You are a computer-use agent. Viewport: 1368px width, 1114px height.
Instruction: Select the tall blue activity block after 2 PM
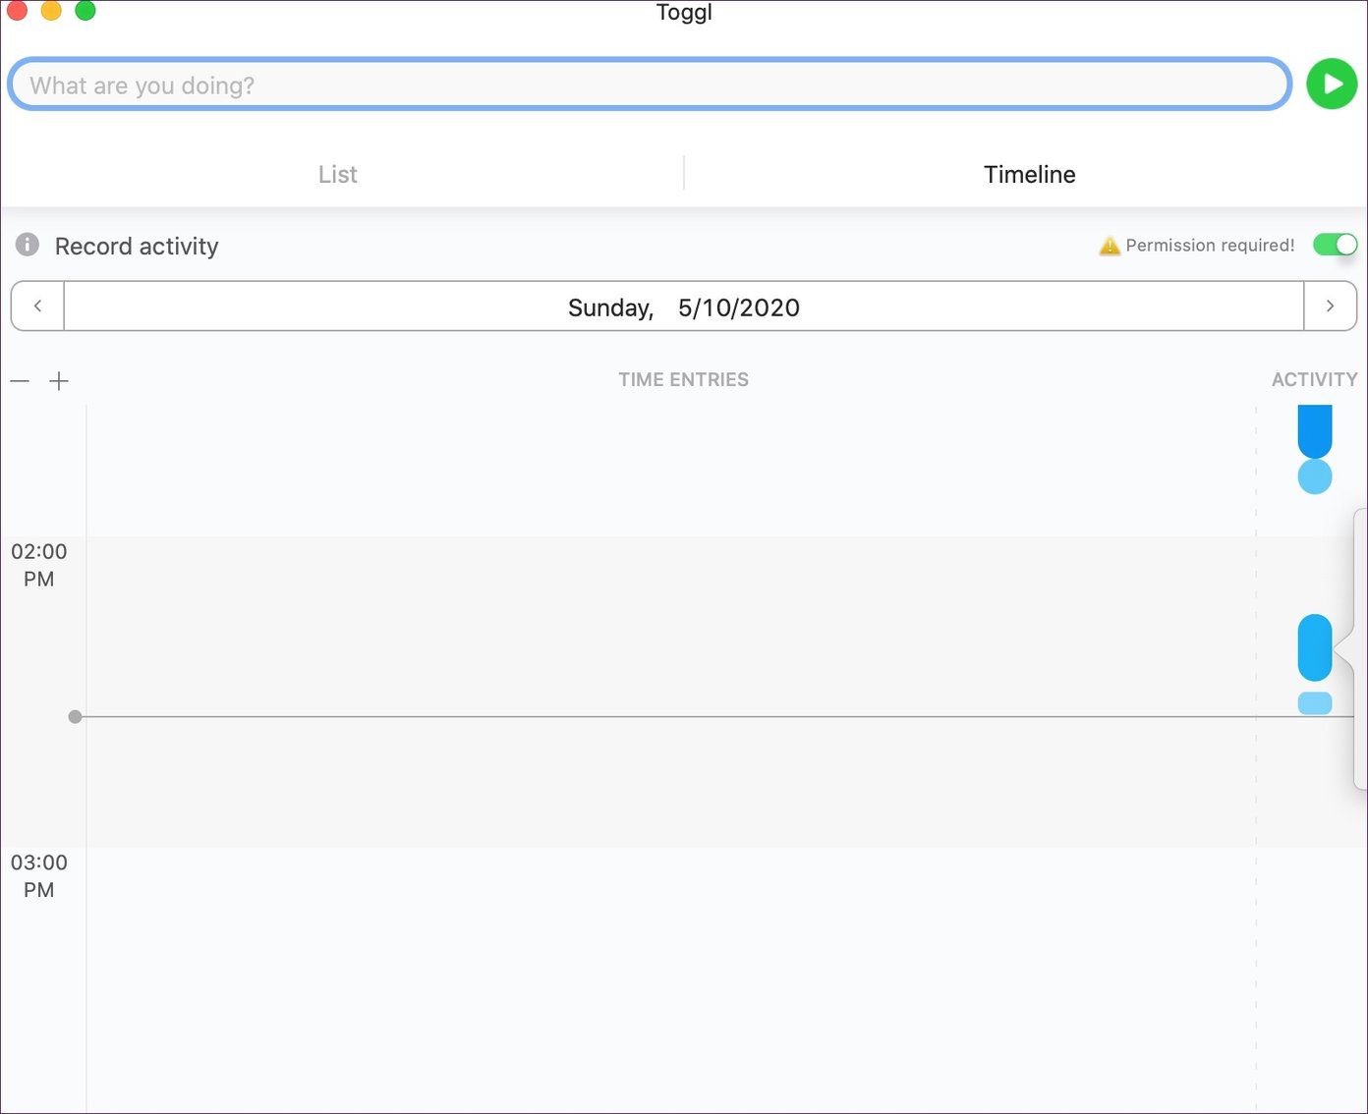point(1315,647)
